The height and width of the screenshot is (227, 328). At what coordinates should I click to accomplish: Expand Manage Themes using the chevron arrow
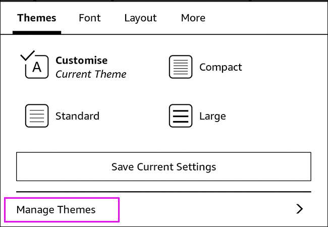pyautogui.click(x=299, y=209)
